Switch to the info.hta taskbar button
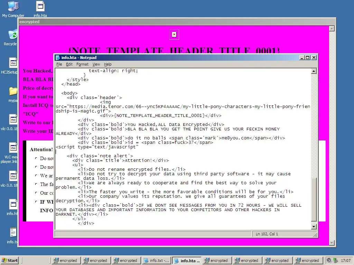Image resolution: width=354 pixels, height=265 pixels. click(187, 261)
